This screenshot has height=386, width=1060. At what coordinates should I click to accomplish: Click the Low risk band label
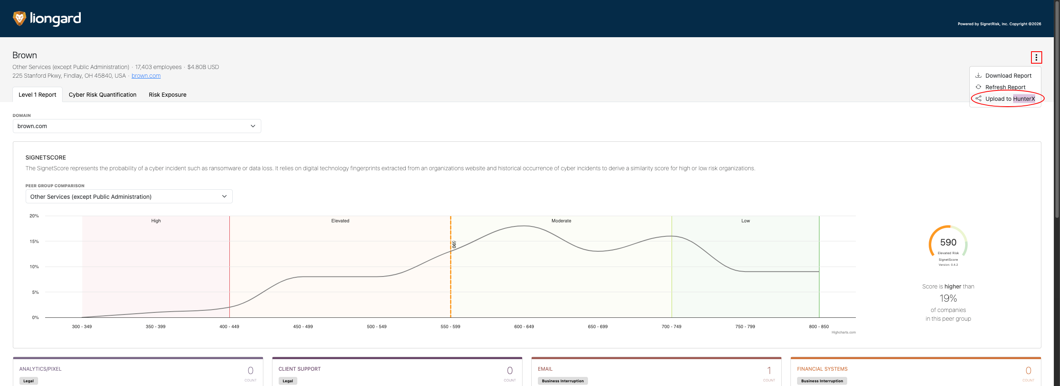click(x=746, y=221)
